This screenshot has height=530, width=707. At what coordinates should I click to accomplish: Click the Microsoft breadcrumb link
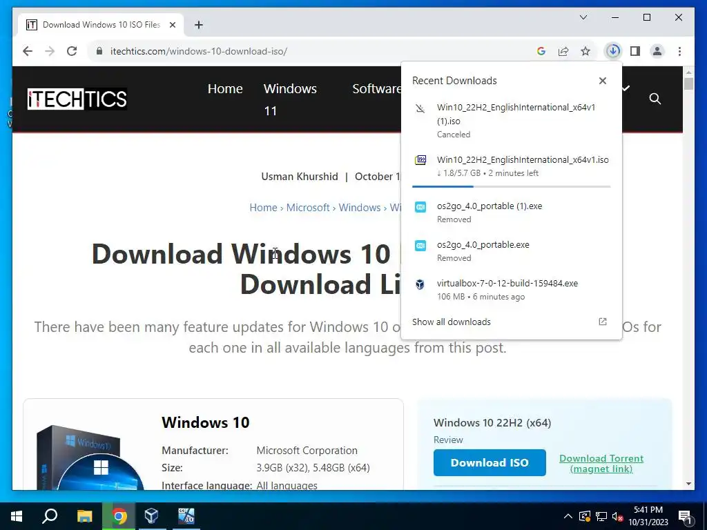point(308,207)
